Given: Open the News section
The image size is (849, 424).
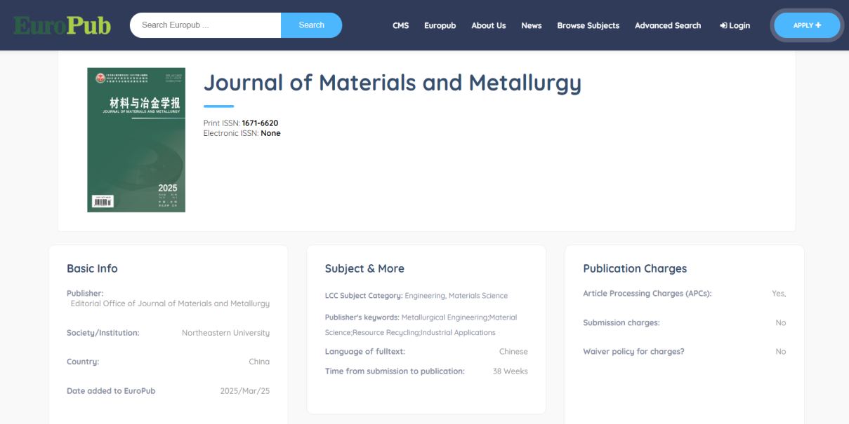Looking at the screenshot, I should coord(531,25).
